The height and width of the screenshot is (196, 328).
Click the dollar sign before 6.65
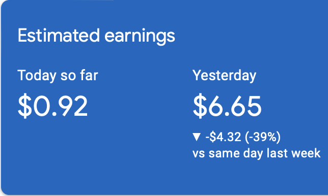click(x=200, y=106)
